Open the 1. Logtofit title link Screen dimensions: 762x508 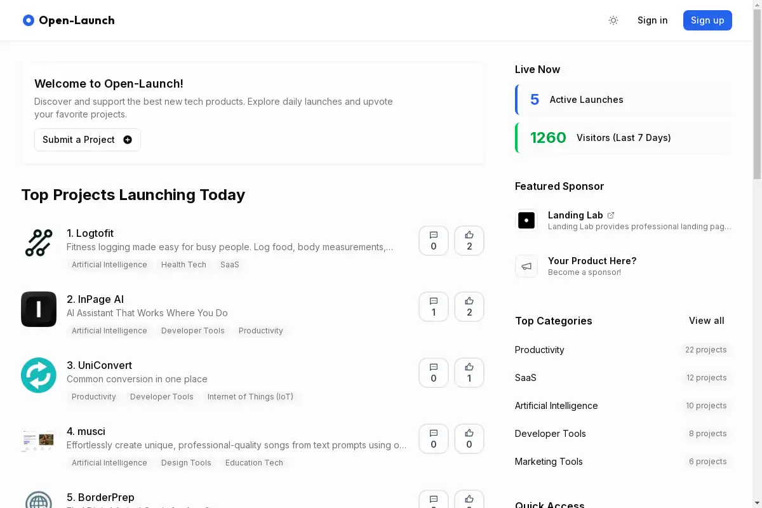[x=90, y=233]
